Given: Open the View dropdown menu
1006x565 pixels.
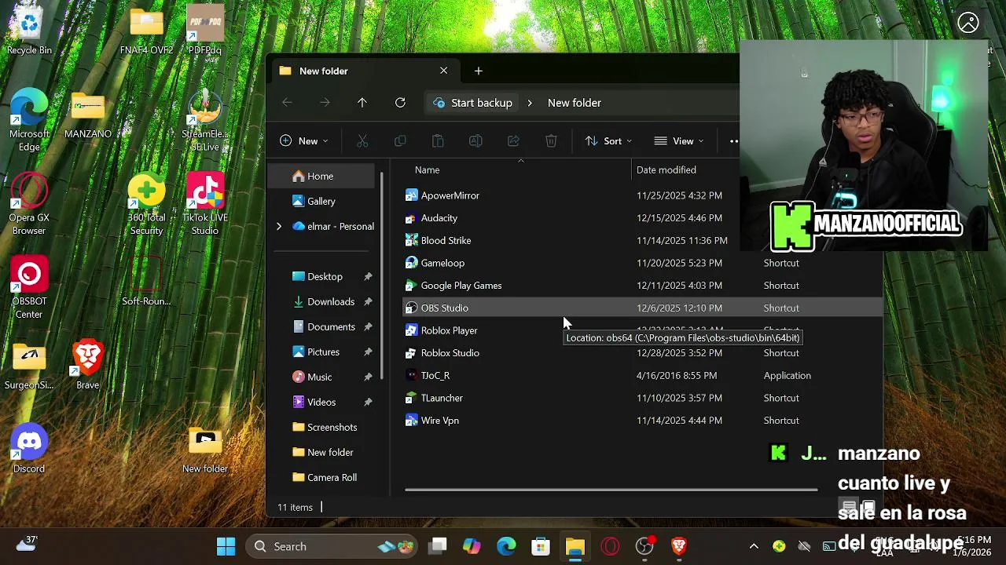Looking at the screenshot, I should pos(679,141).
